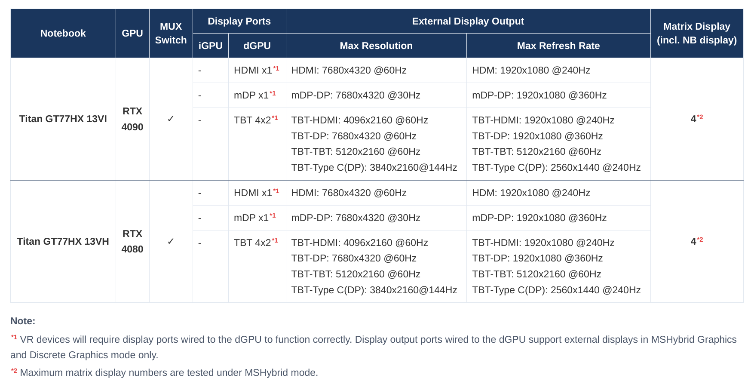Click the checkmark in 13VH MUX Switch cell
Screen dimensions: 754x378
point(171,241)
